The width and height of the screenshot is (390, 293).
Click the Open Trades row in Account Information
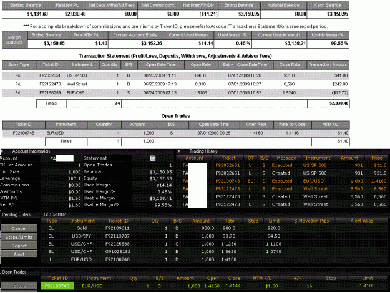point(127,165)
